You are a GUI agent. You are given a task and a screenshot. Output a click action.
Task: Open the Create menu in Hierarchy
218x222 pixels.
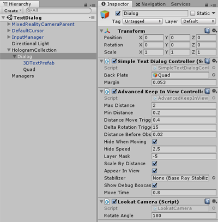point(13,11)
